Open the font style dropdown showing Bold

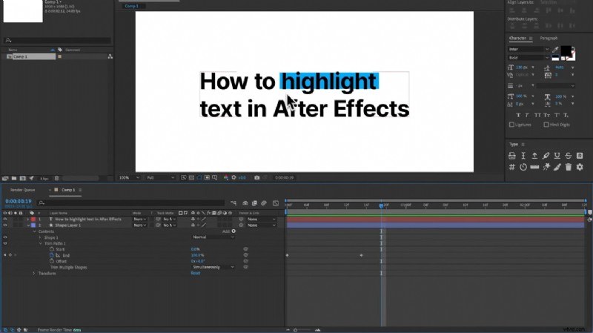(x=529, y=58)
